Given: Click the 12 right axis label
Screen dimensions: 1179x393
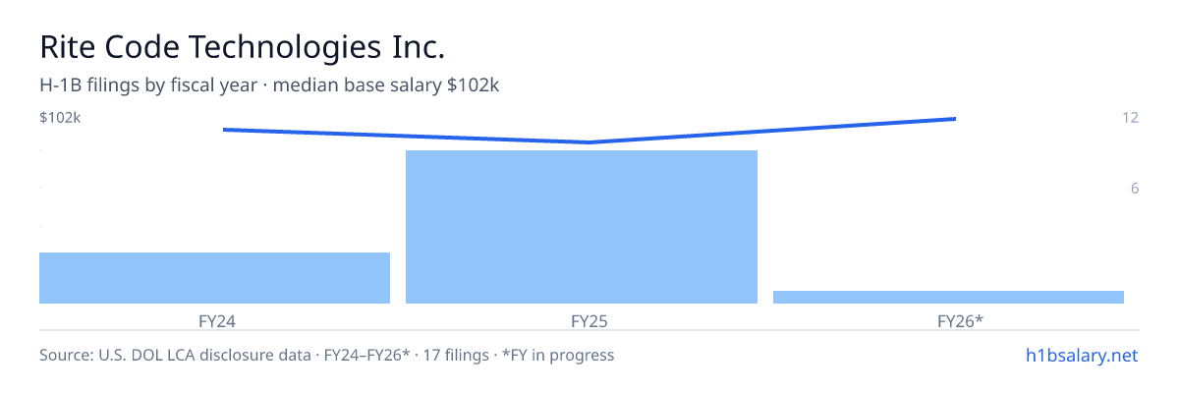Looking at the screenshot, I should pos(1130,118).
